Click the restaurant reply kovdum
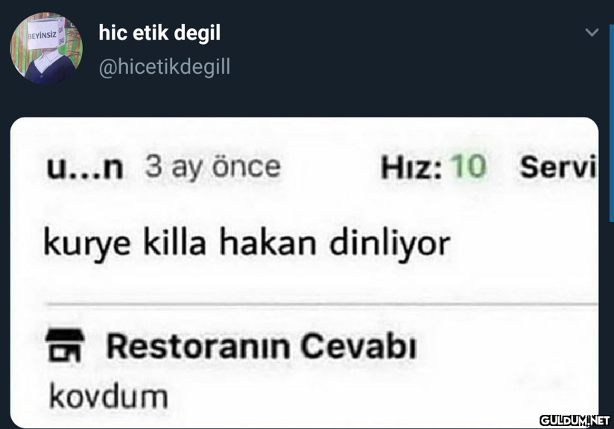The image size is (614, 429). [109, 397]
